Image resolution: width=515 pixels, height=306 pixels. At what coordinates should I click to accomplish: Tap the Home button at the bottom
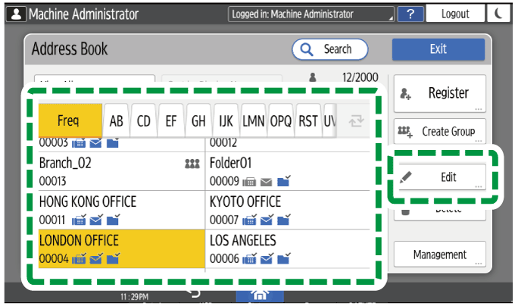(260, 295)
